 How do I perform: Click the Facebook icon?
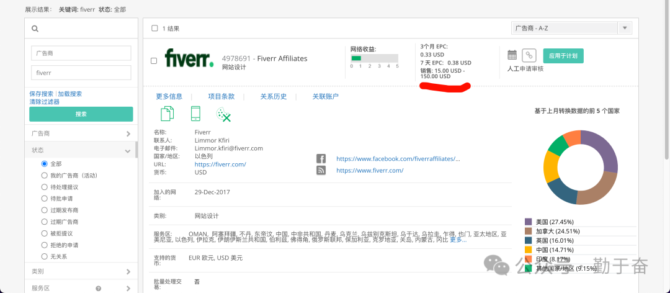(x=321, y=159)
